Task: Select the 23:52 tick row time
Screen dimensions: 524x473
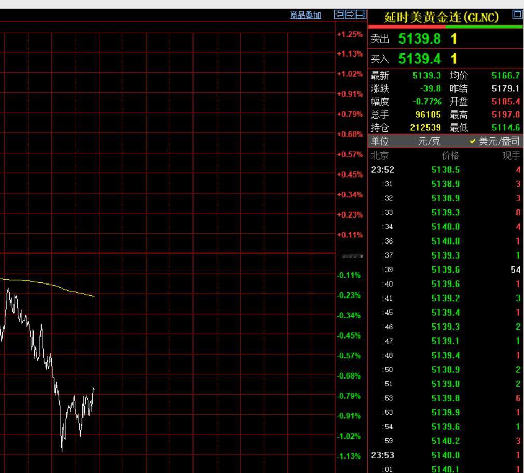Action: pyautogui.click(x=382, y=170)
